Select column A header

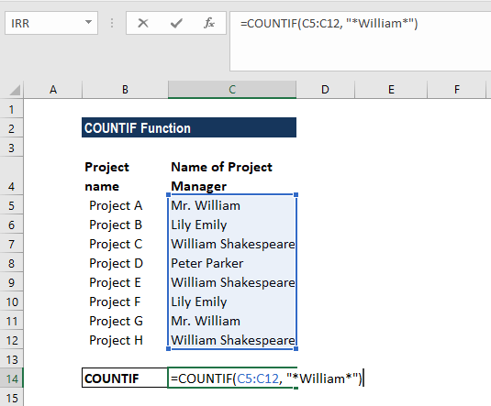53,90
